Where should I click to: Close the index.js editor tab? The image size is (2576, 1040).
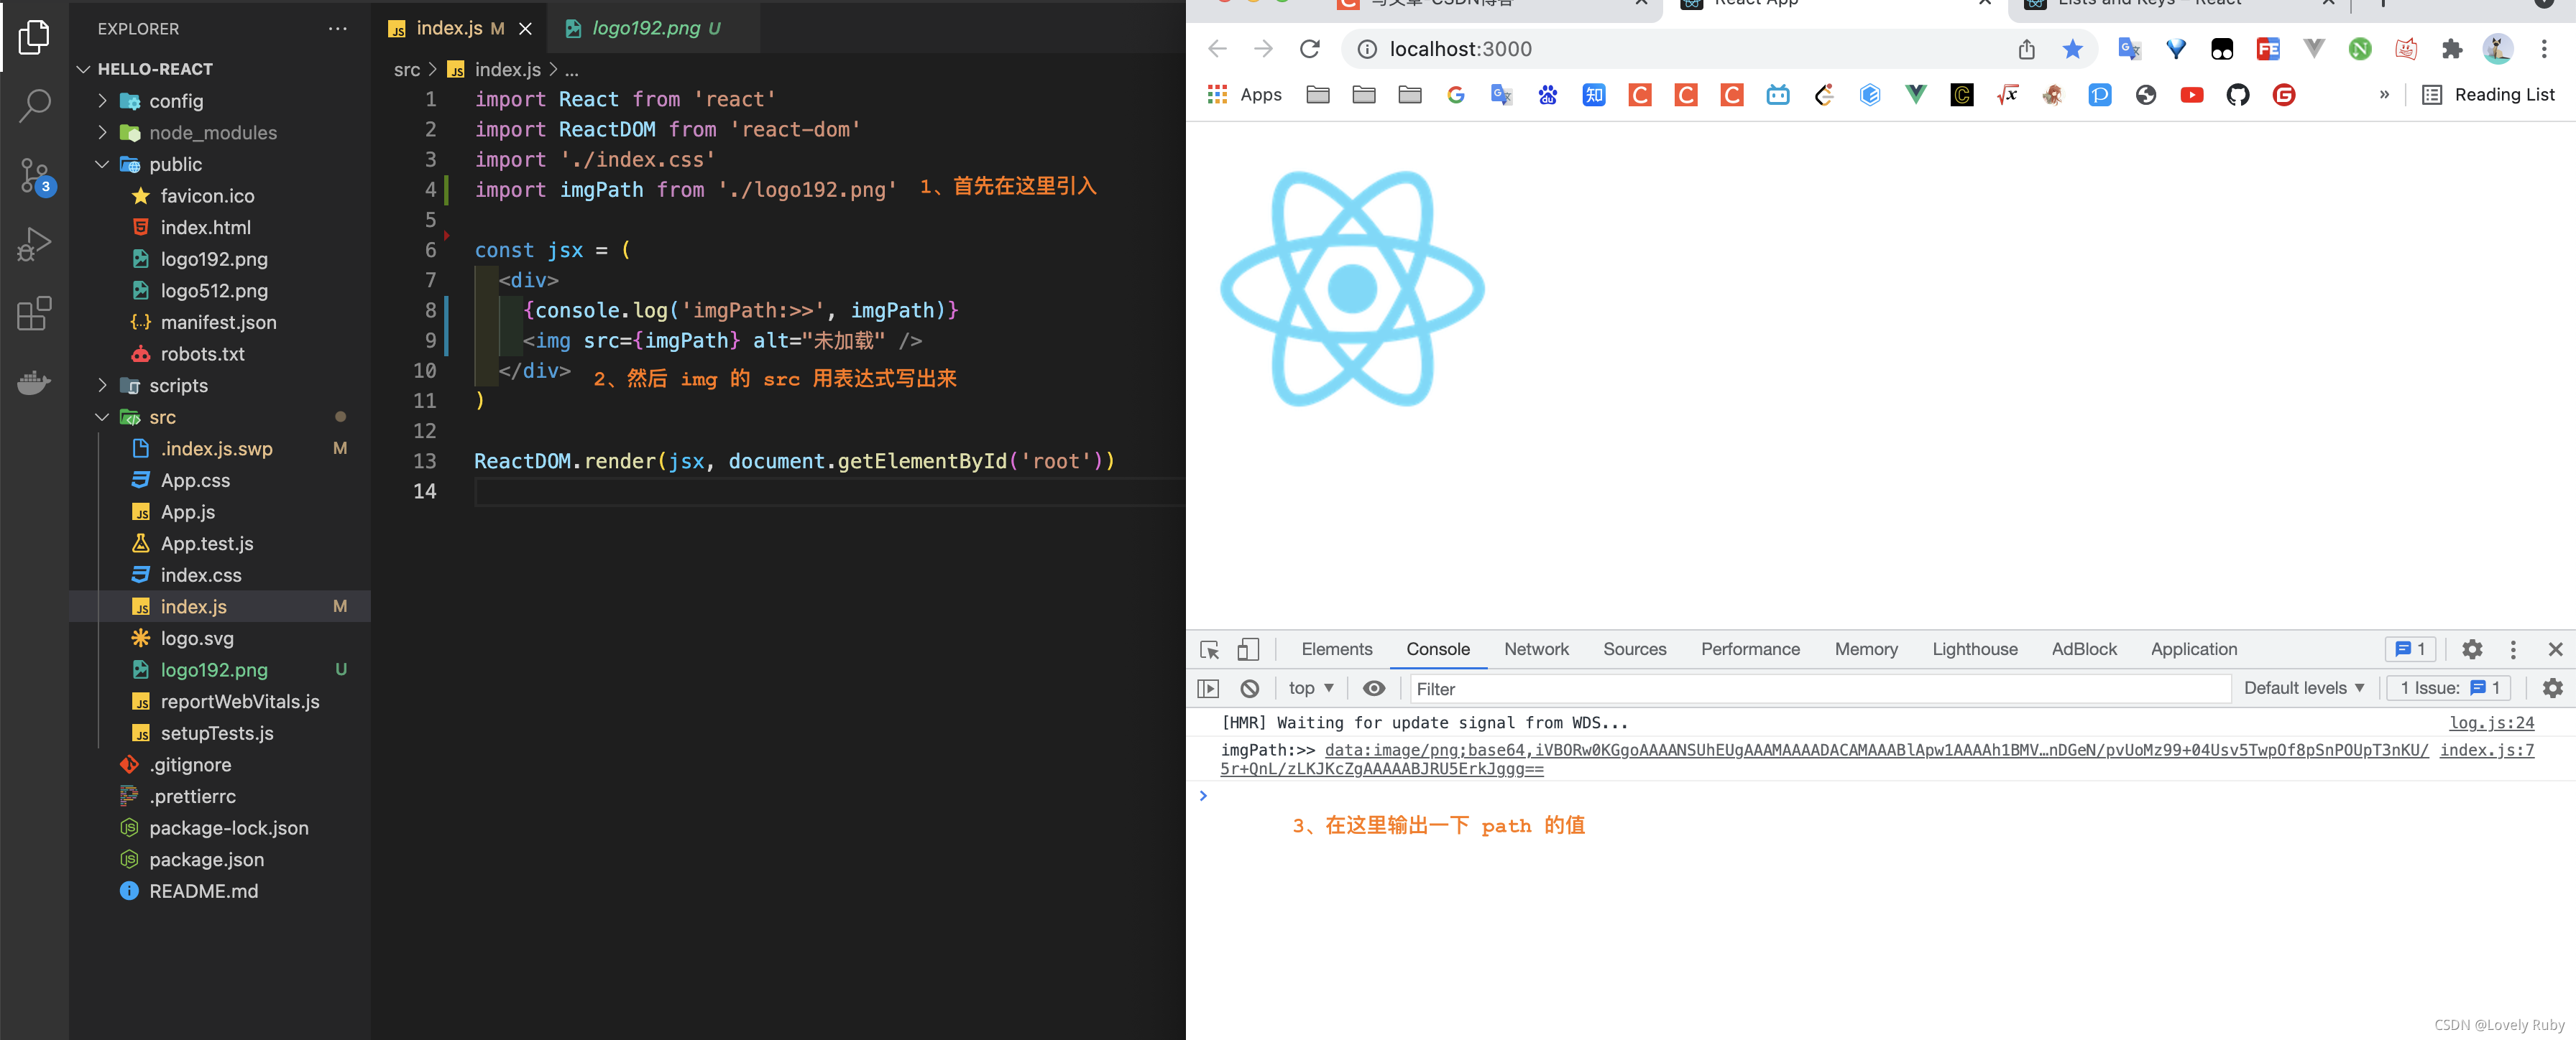pyautogui.click(x=525, y=29)
